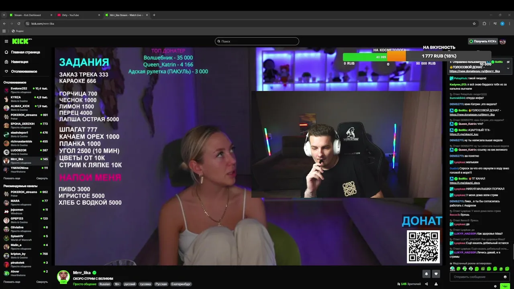
Task: Switch to the Dirty - YouTube tab
Action: click(78, 15)
